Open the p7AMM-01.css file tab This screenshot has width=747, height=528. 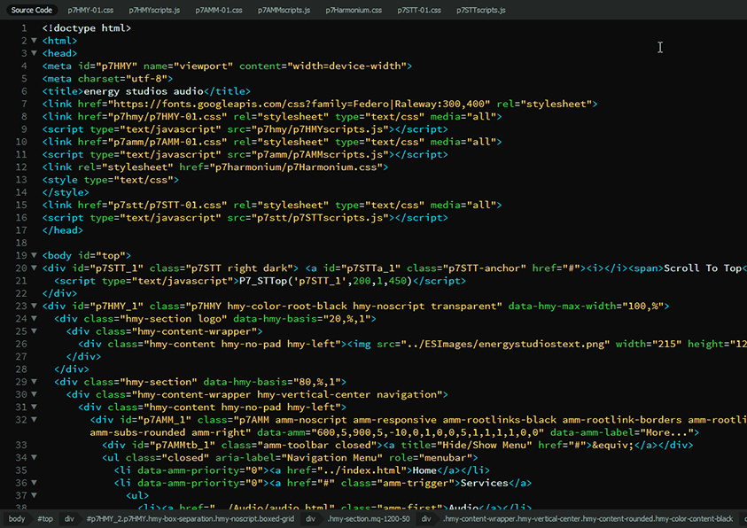coord(219,10)
